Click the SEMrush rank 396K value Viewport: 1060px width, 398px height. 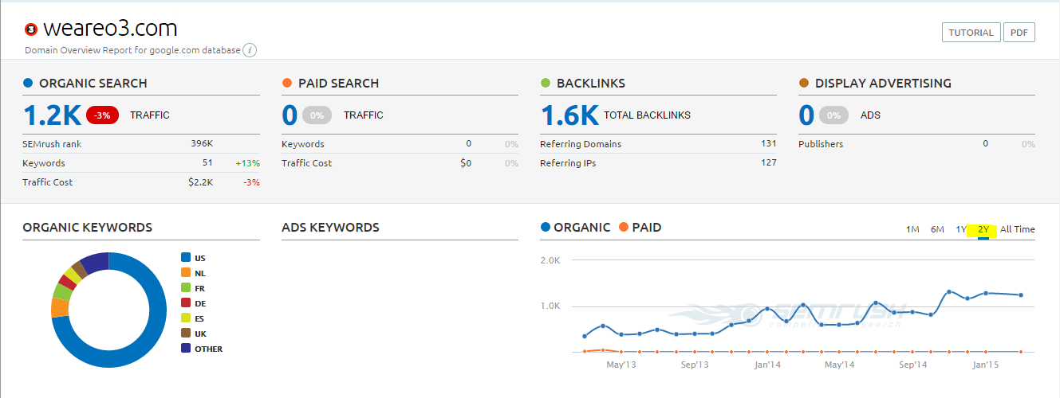click(x=202, y=144)
